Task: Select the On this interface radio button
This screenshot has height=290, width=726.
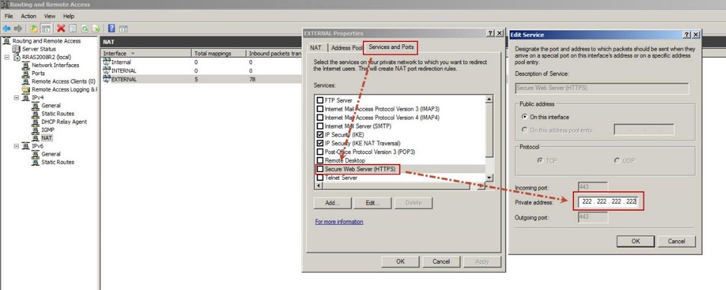Action: (x=524, y=117)
